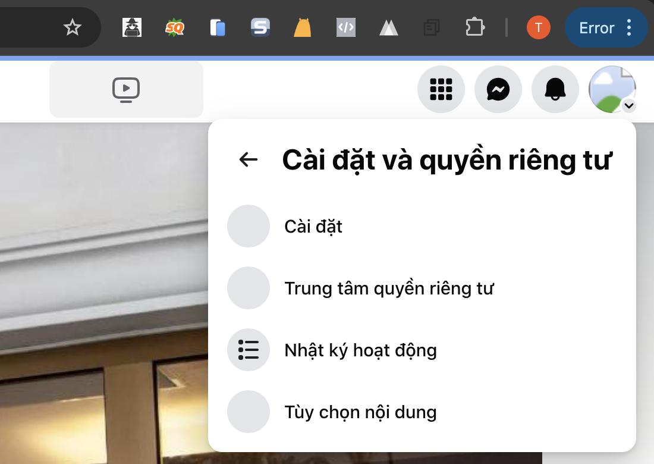This screenshot has height=464, width=654.
Task: Click the icon beside Tùy chọn nội dung
Action: pos(249,412)
